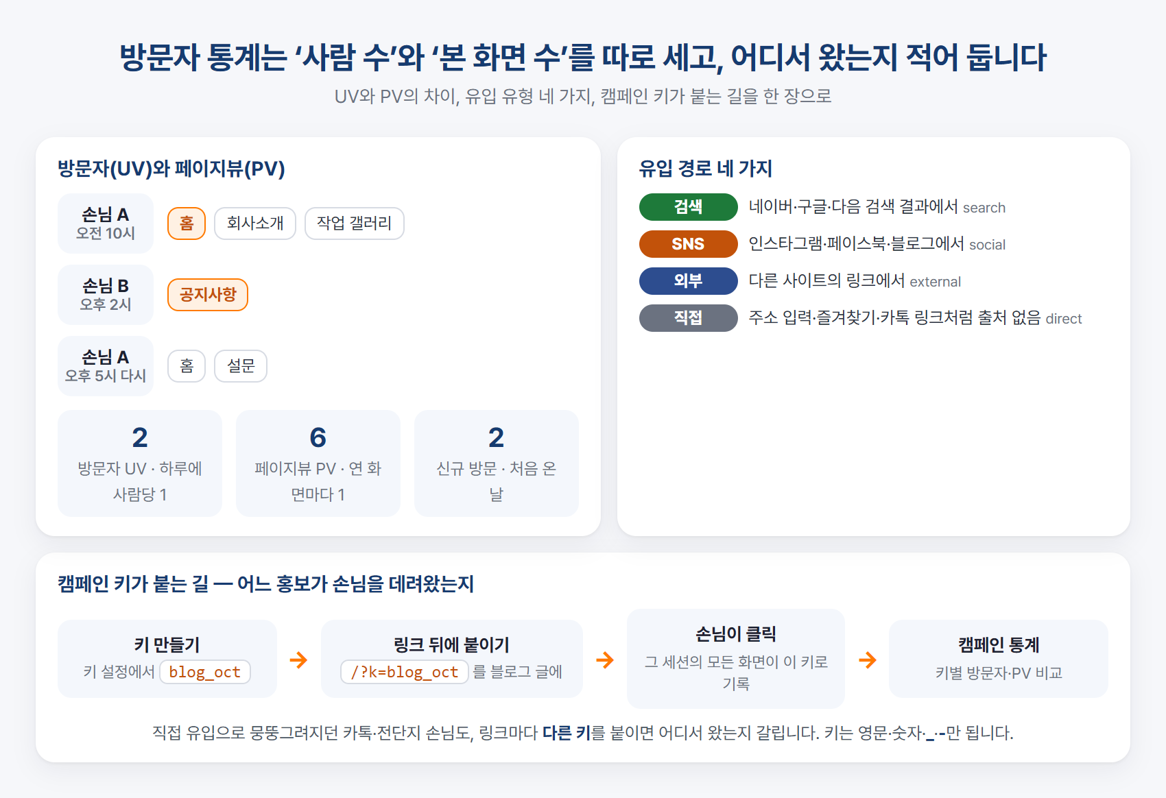Click the highlighted 홈 page chip
Image resolution: width=1166 pixels, height=798 pixels.
pos(187,223)
